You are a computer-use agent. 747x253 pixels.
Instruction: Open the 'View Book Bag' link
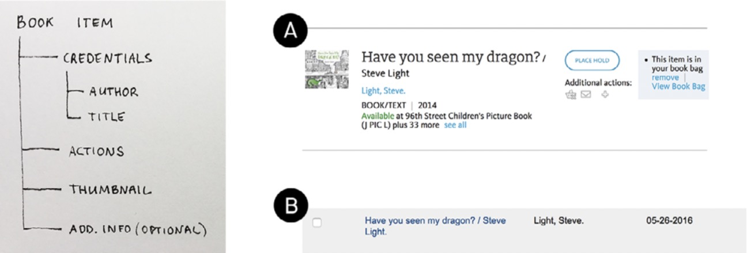[x=678, y=86]
